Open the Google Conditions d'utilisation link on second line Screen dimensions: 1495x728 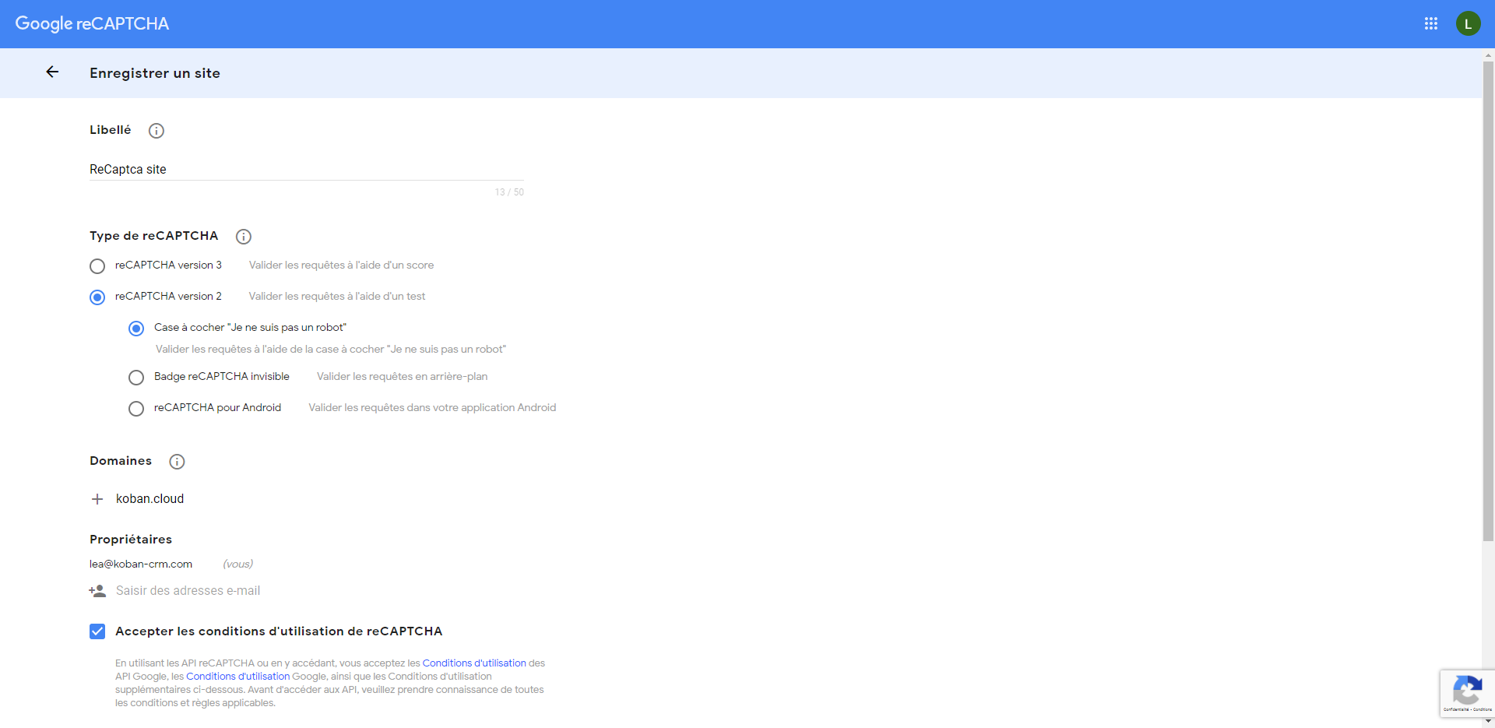(x=237, y=677)
